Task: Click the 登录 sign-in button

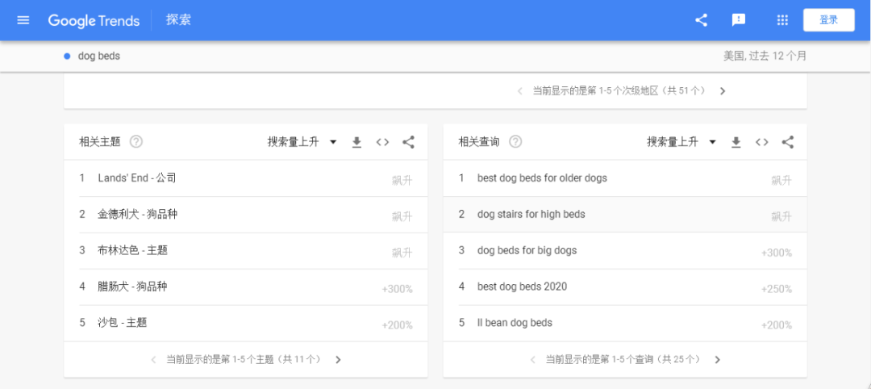Action: click(x=829, y=20)
